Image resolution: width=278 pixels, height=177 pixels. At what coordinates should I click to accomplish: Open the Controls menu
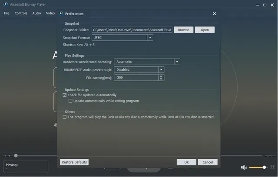[21, 13]
